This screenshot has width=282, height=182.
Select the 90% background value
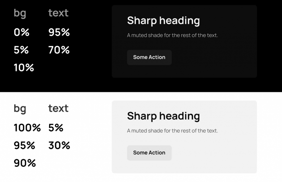25,163
